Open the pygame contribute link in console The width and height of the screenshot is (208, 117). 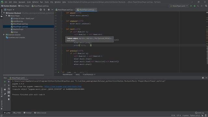pyautogui.click(x=63, y=86)
